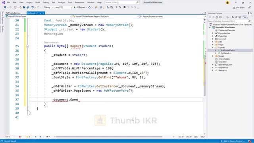The image size is (254, 143).
Task: Open the Edit menu
Action: (15, 2)
